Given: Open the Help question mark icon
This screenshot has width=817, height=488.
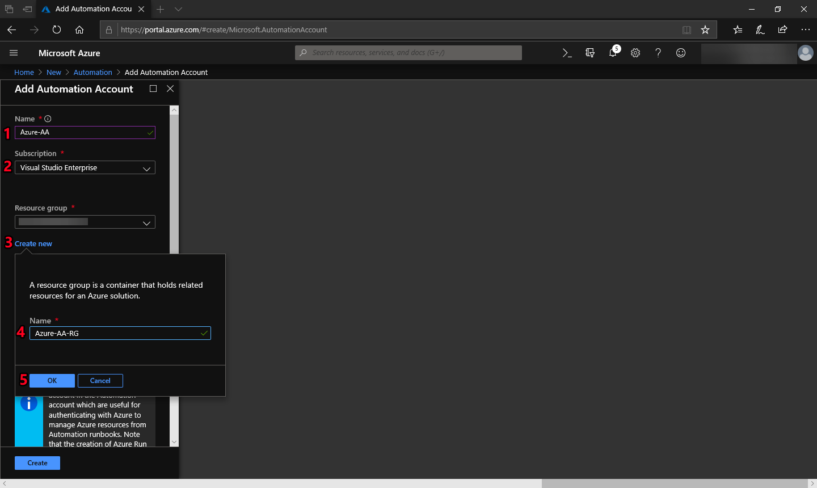Looking at the screenshot, I should [658, 53].
